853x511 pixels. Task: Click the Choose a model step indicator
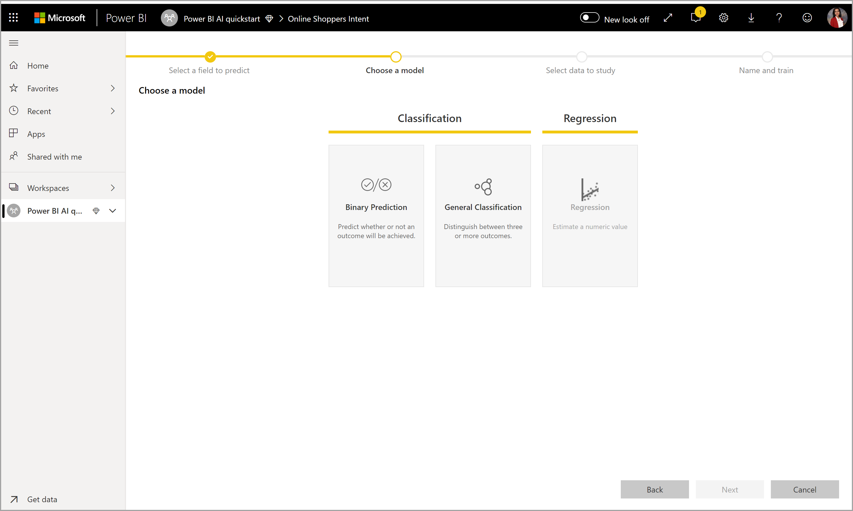[395, 56]
